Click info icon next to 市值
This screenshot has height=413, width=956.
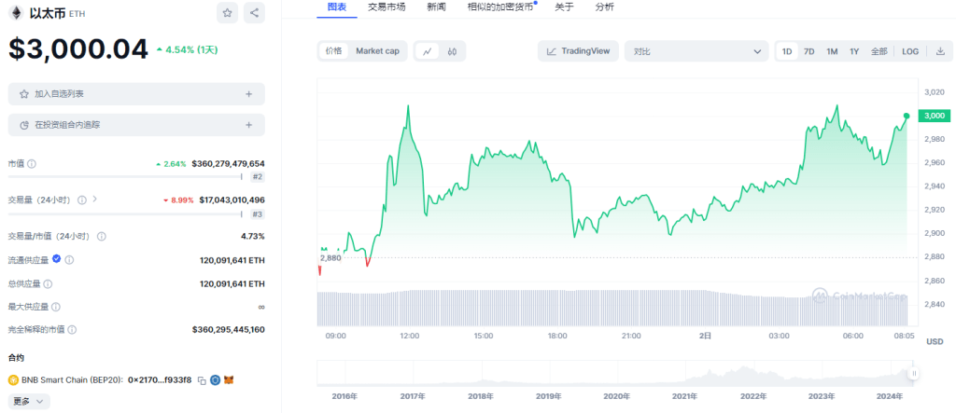tap(33, 164)
